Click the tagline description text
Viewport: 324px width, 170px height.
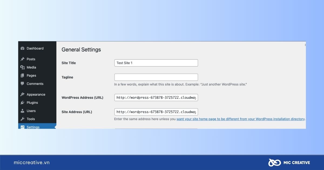click(x=181, y=84)
